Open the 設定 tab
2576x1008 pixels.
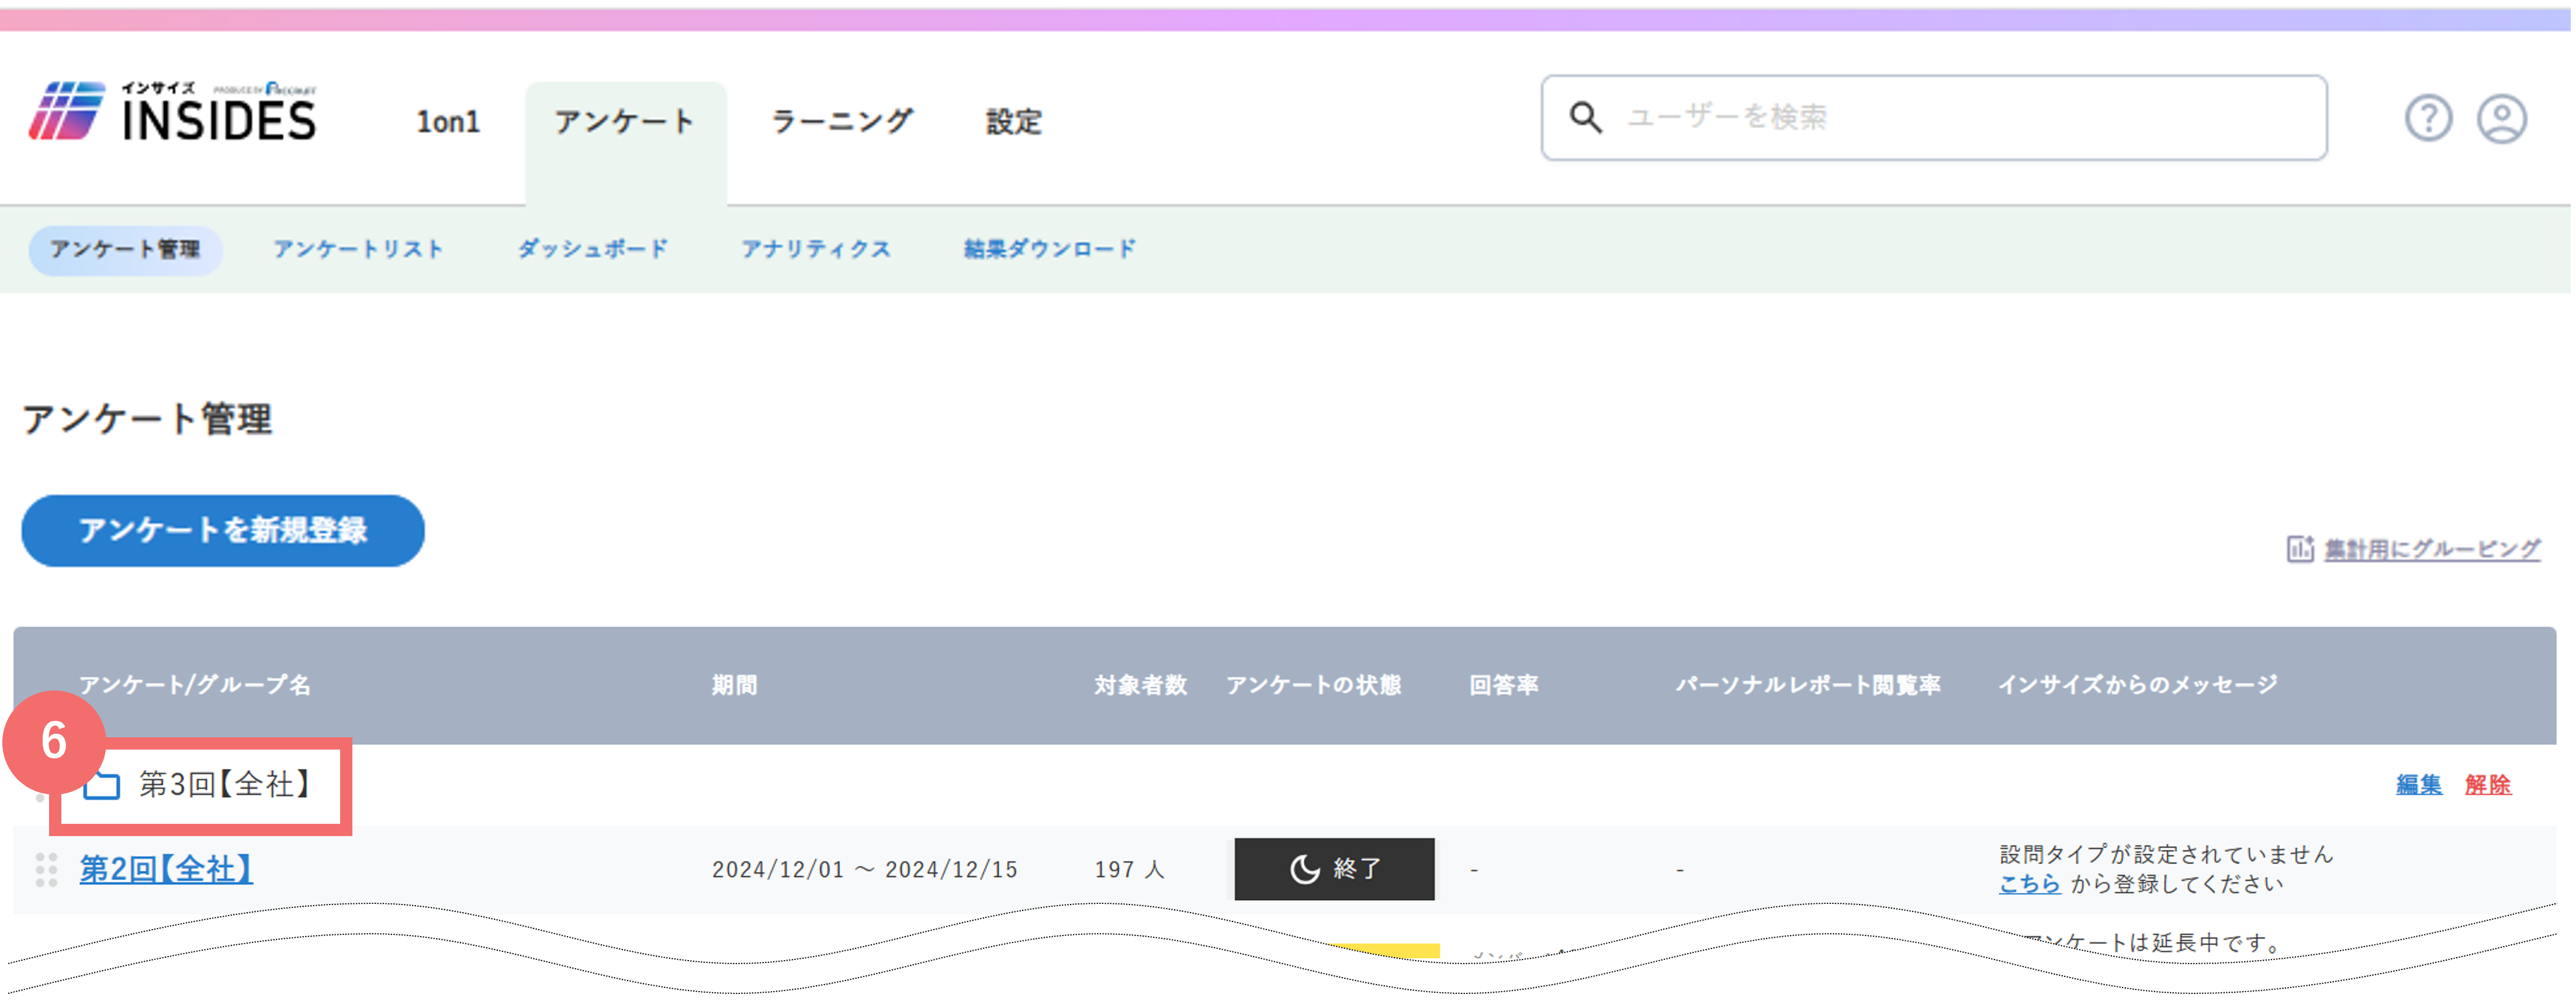pos(1014,122)
